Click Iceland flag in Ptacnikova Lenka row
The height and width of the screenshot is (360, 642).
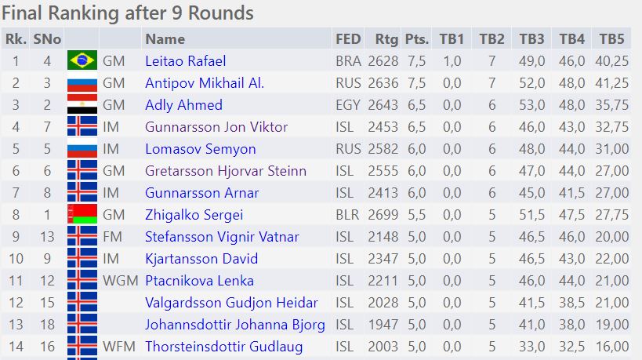tap(82, 280)
